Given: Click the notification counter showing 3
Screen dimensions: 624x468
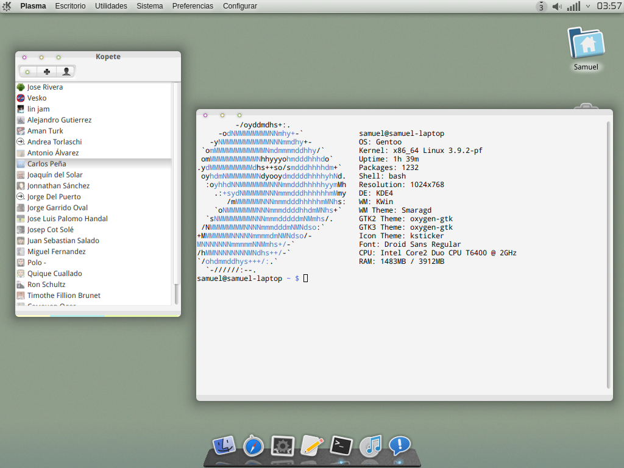Looking at the screenshot, I should point(541,6).
